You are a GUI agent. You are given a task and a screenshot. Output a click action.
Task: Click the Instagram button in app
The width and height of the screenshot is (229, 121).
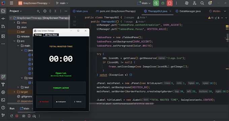pos(61,102)
